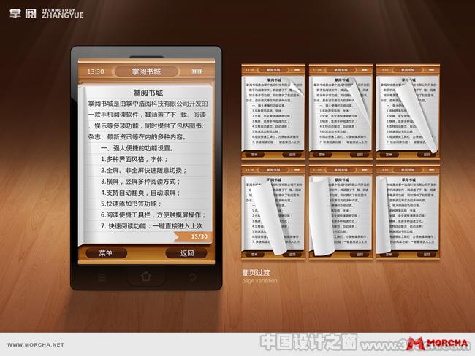
Task: Open thumbnail with large curl reaching bottom-right corner
Action: pos(408,112)
